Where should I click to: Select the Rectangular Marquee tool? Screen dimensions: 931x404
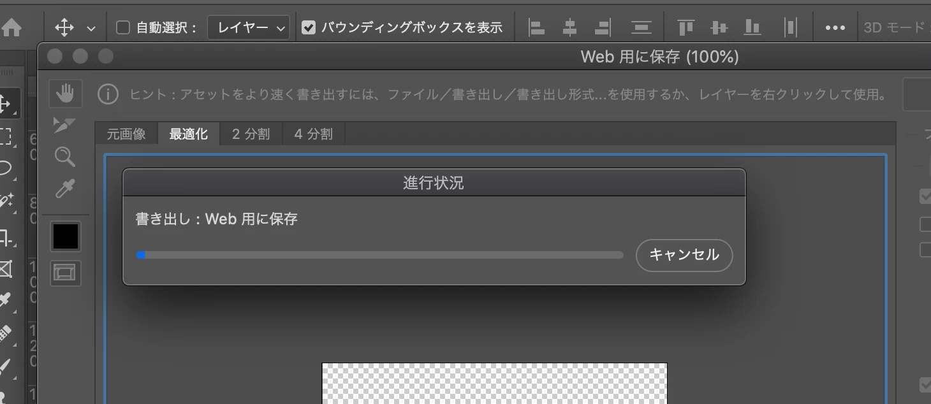click(5, 136)
